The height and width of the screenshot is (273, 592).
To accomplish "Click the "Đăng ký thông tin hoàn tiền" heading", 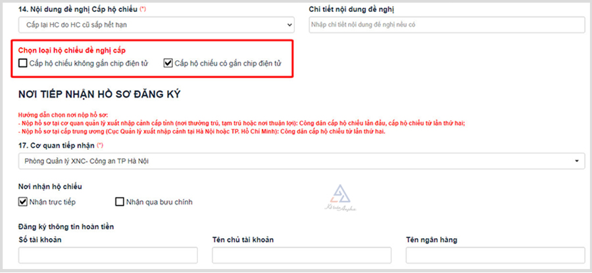I will coord(66,226).
